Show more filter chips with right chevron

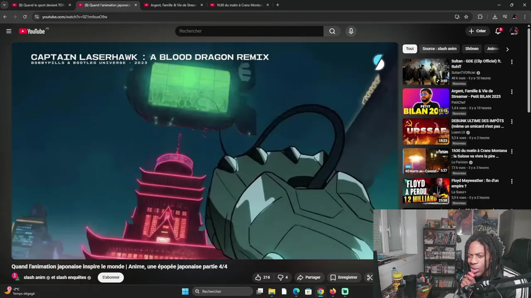pyautogui.click(x=507, y=49)
